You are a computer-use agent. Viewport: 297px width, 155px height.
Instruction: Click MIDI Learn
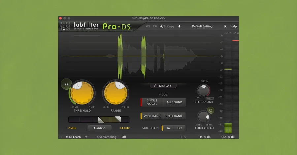[73, 137]
